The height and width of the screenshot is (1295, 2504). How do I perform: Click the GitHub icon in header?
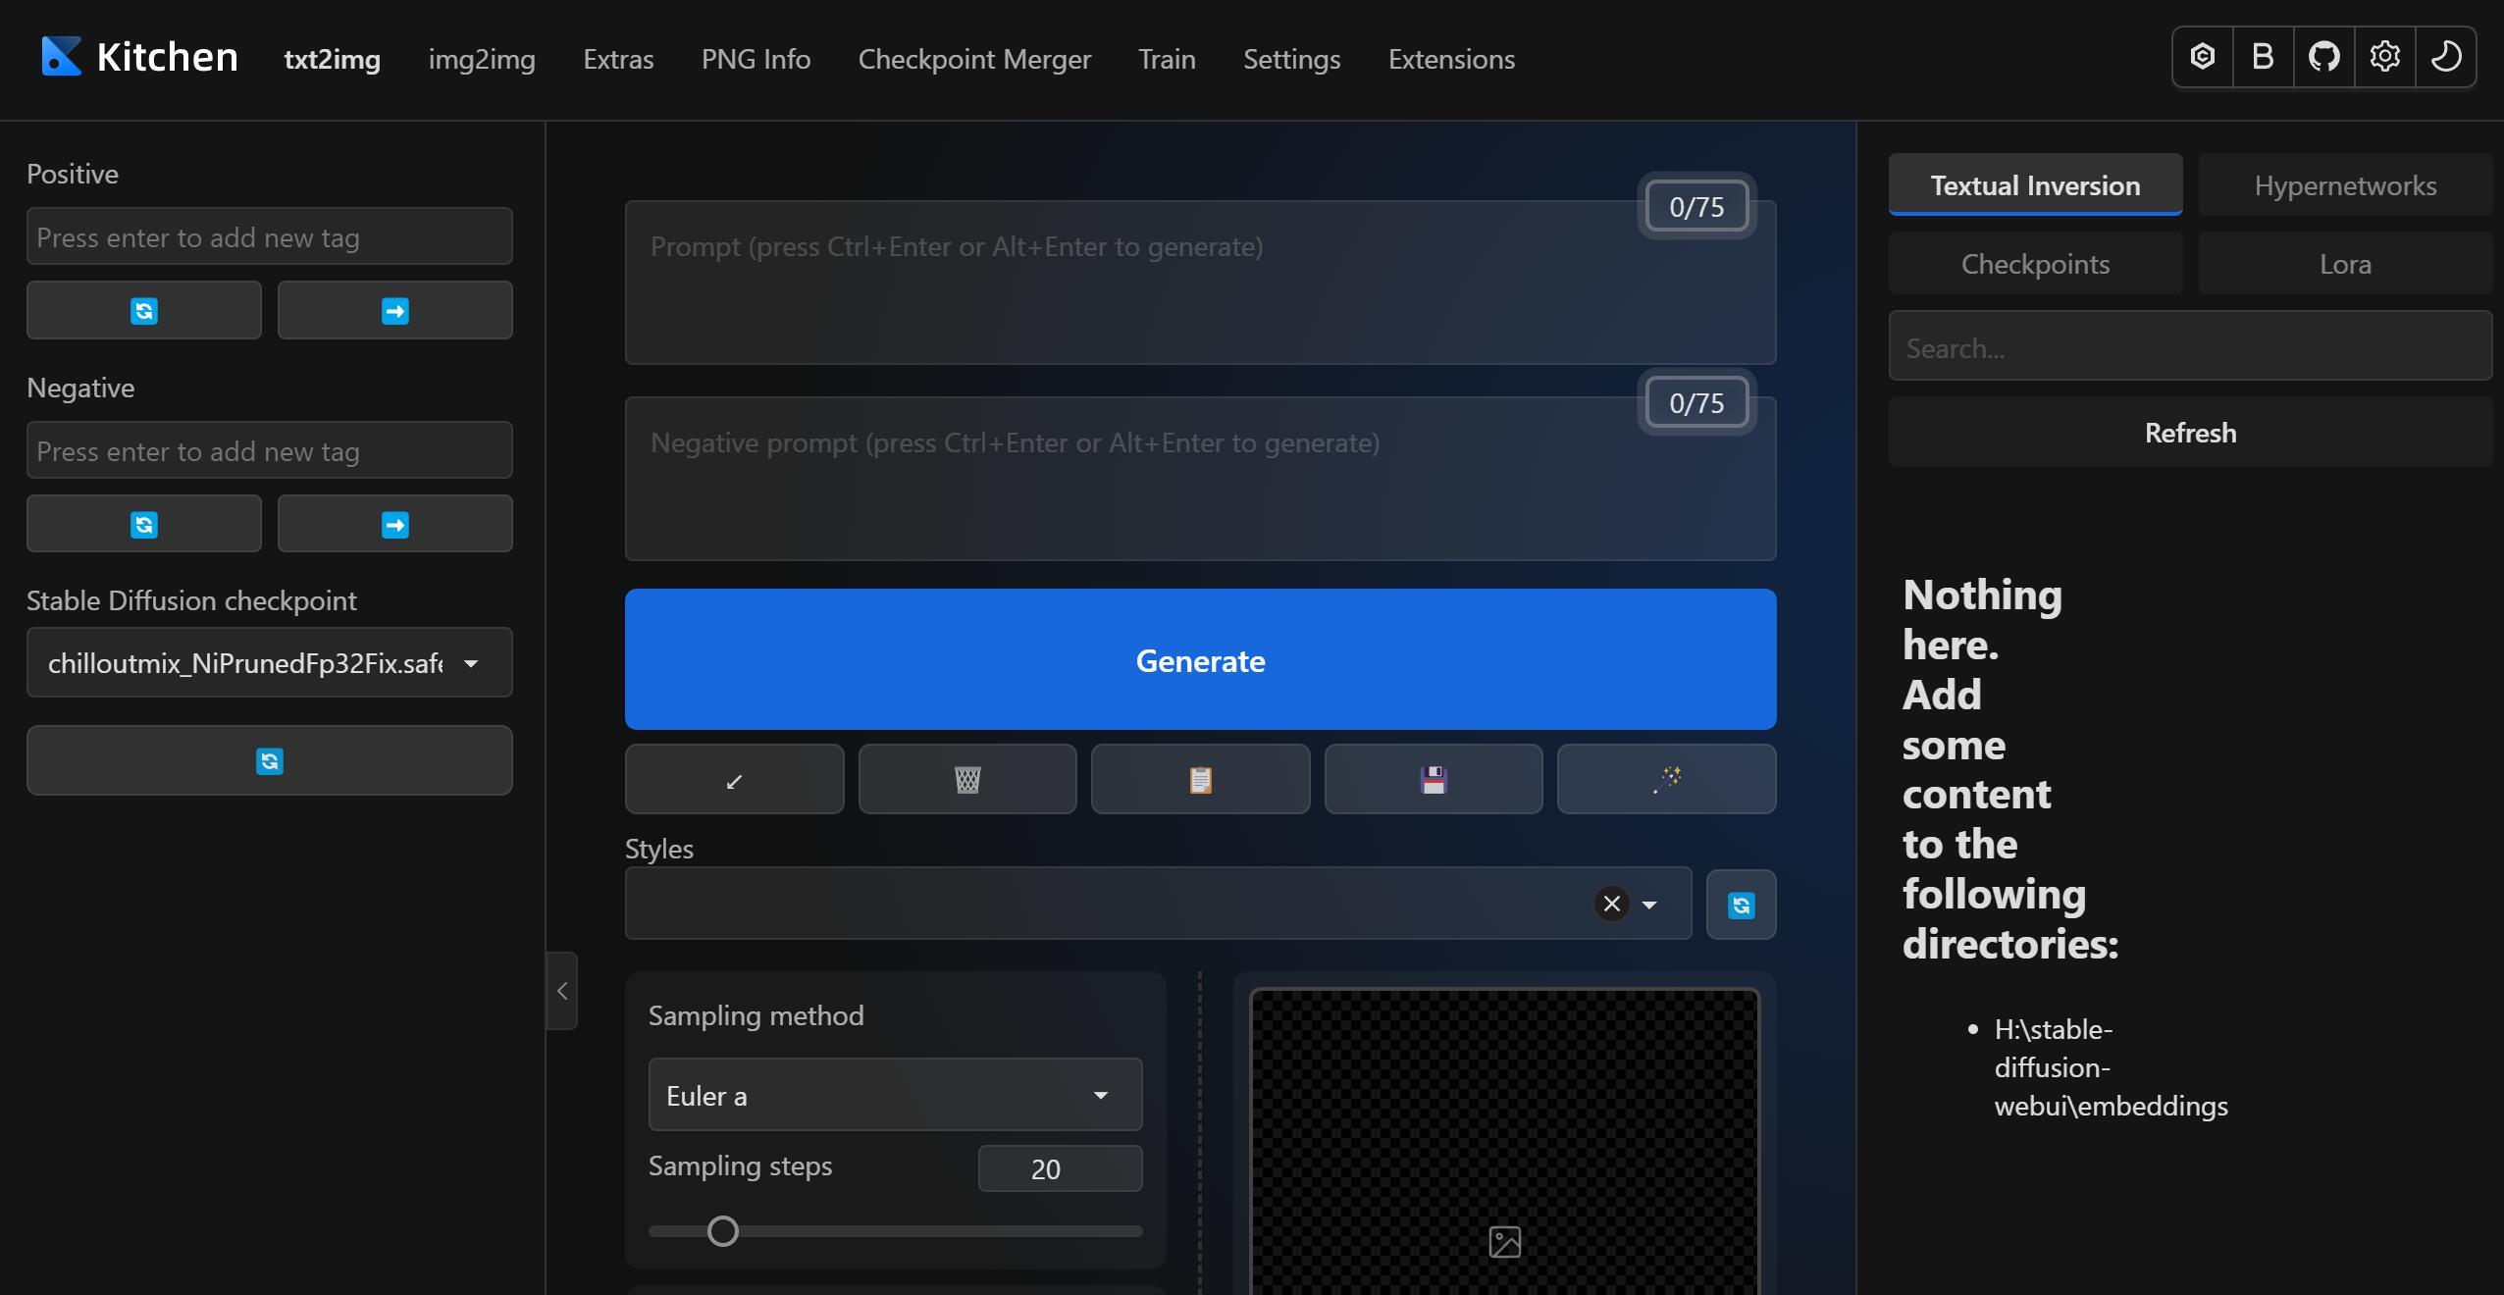[2323, 57]
